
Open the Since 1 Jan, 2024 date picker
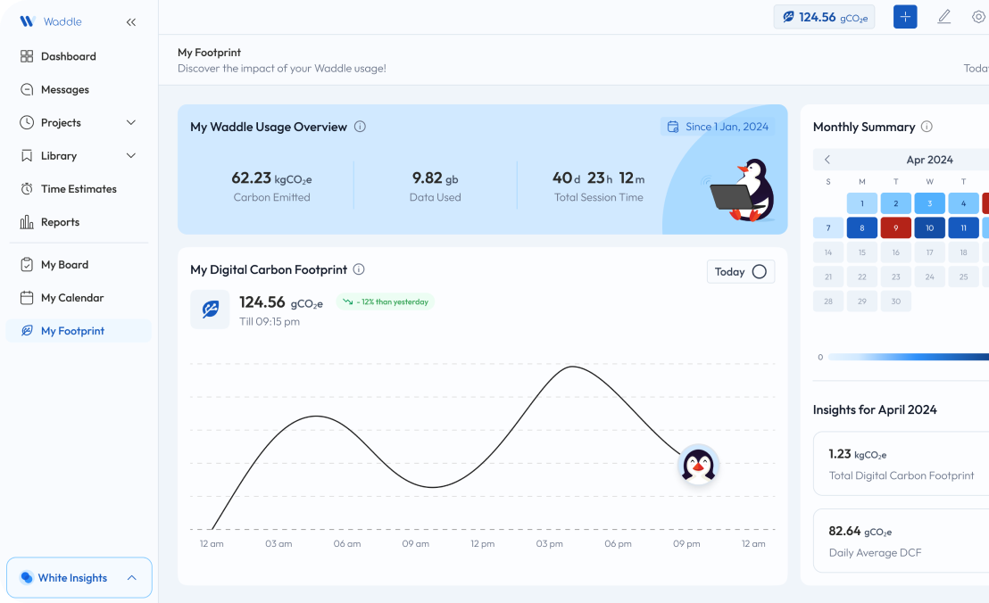(717, 127)
